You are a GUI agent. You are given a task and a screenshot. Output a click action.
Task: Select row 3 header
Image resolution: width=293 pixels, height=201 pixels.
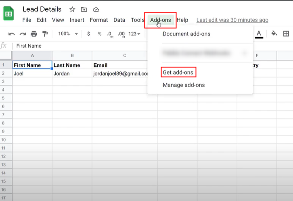pos(6,82)
